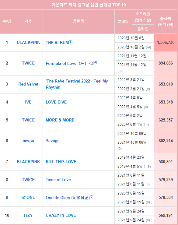Screen dimensions: 178x225
Task: Open the Savage album link
Action: (53, 141)
